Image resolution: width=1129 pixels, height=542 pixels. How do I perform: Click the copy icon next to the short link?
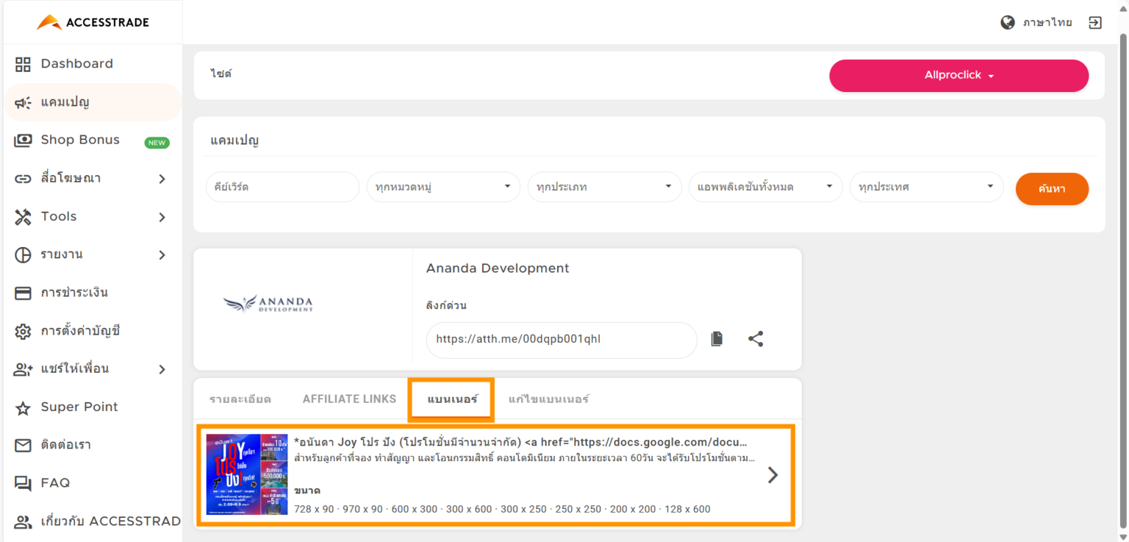717,338
